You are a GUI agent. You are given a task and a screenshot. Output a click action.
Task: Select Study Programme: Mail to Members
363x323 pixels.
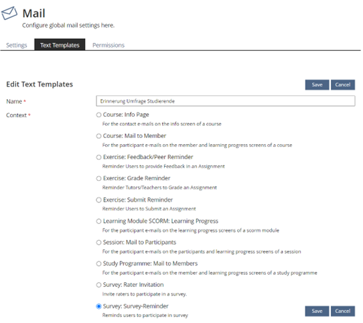(99, 263)
